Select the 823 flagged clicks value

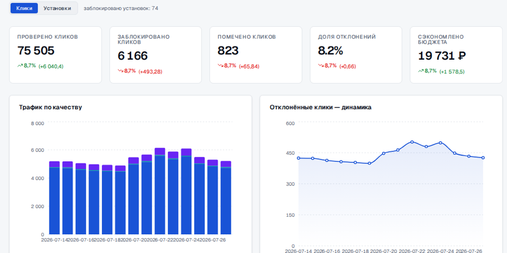click(228, 51)
